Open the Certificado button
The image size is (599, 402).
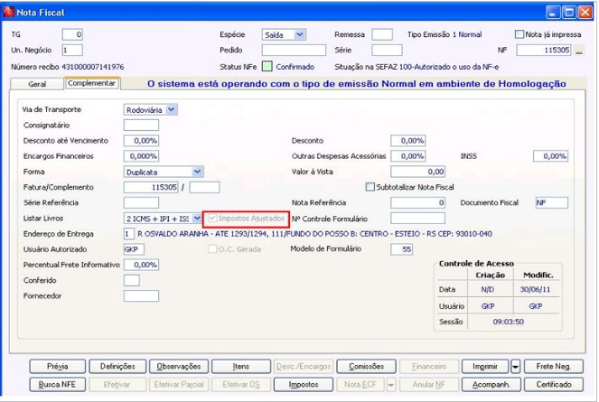(x=554, y=385)
